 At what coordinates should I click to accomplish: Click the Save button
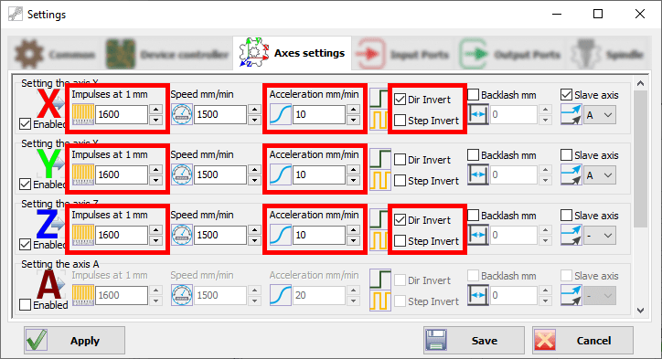[x=474, y=341]
